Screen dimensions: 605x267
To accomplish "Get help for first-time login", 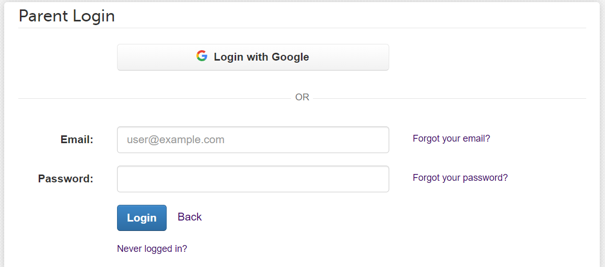I will click(152, 249).
